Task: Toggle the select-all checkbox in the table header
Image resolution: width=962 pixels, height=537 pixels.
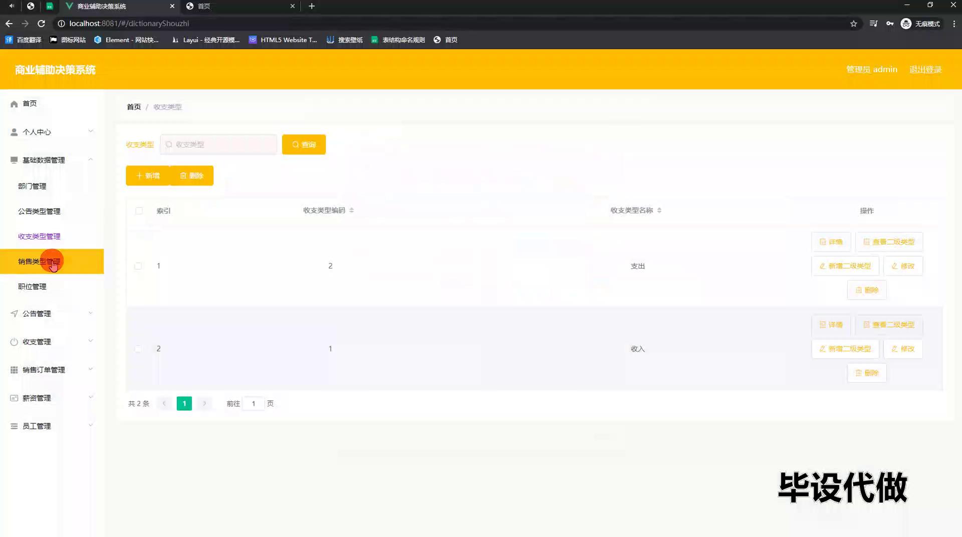Action: click(139, 211)
